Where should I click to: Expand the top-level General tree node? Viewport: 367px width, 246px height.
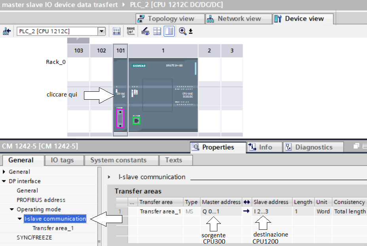coord(4,172)
